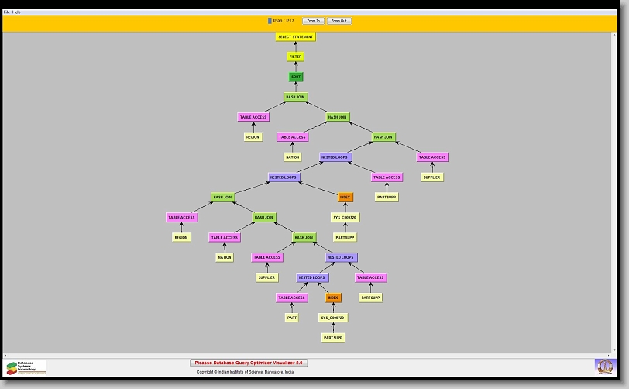This screenshot has height=389, width=629.
Task: Click the institute emblem in bottom-right corner
Action: 603,366
